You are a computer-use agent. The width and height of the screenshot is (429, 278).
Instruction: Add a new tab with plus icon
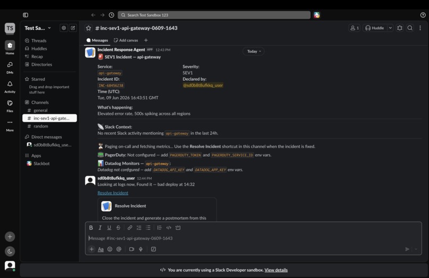pyautogui.click(x=146, y=40)
